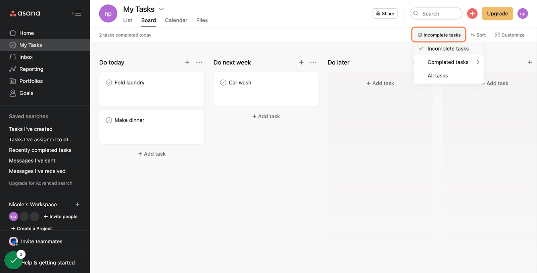Focus the Search field
The image size is (537, 273).
pos(436,13)
